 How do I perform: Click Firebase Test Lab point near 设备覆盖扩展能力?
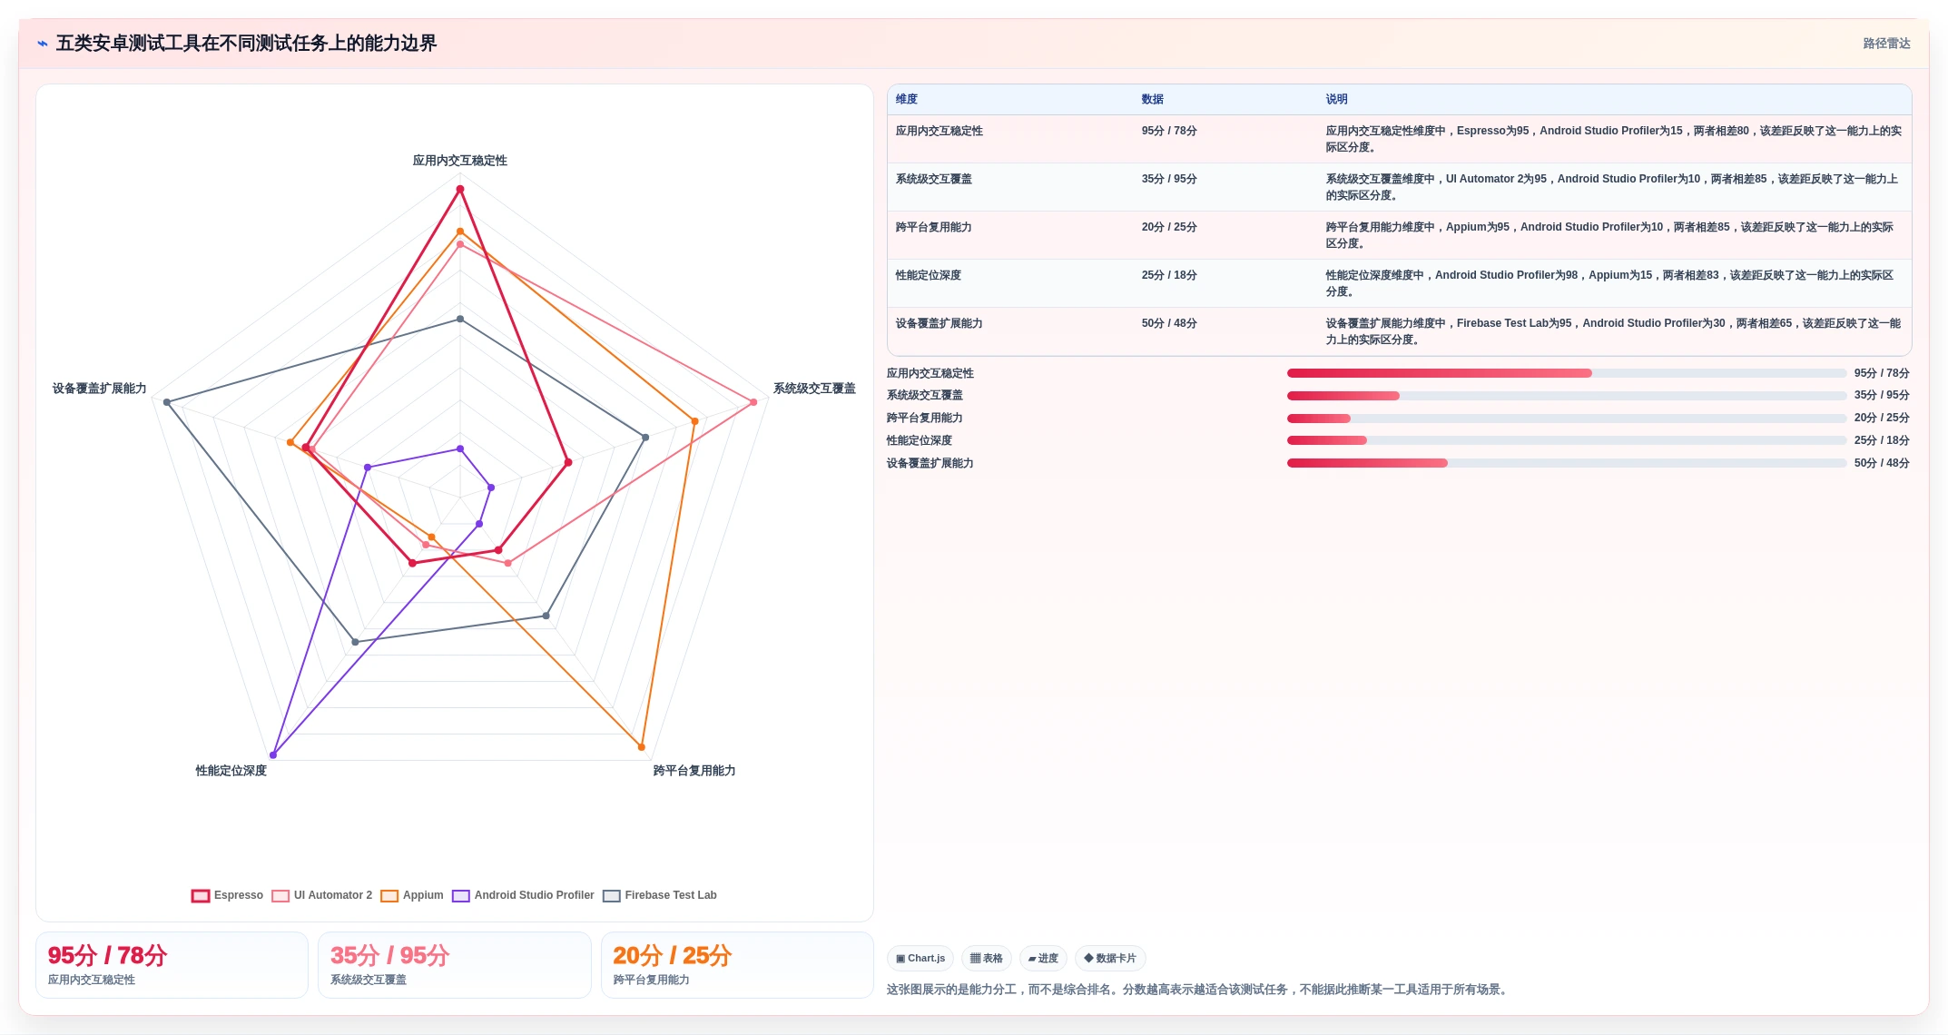pyautogui.click(x=167, y=402)
